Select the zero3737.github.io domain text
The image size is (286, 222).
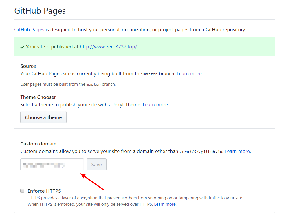[x=201, y=152]
